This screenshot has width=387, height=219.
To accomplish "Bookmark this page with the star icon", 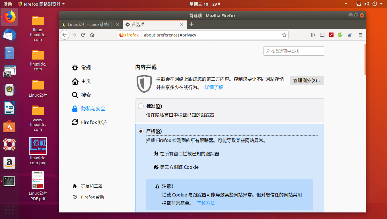I will (284, 35).
